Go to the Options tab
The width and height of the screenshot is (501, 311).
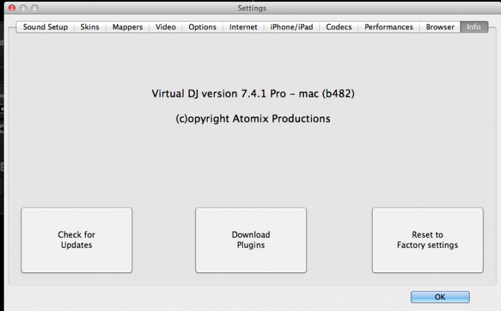202,27
